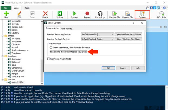Collapse the Custom tree folder

click(x=2, y=79)
